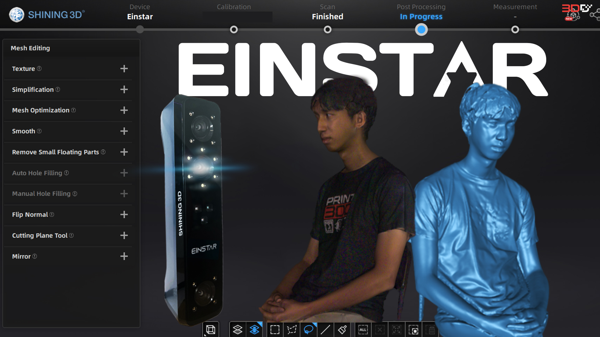This screenshot has width=600, height=337.
Task: Expand the Cutting Plane Tool section
Action: [124, 235]
